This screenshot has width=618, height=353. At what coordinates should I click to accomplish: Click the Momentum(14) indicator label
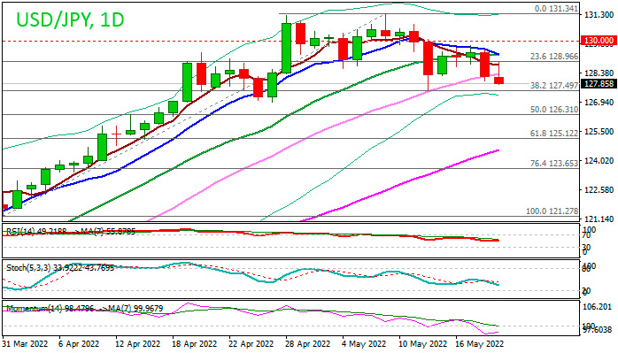click(x=84, y=308)
